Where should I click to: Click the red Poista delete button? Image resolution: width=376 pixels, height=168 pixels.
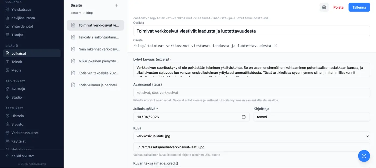coord(338,7)
